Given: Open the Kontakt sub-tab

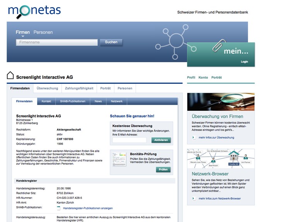Looking at the screenshot, I should point(46,101).
